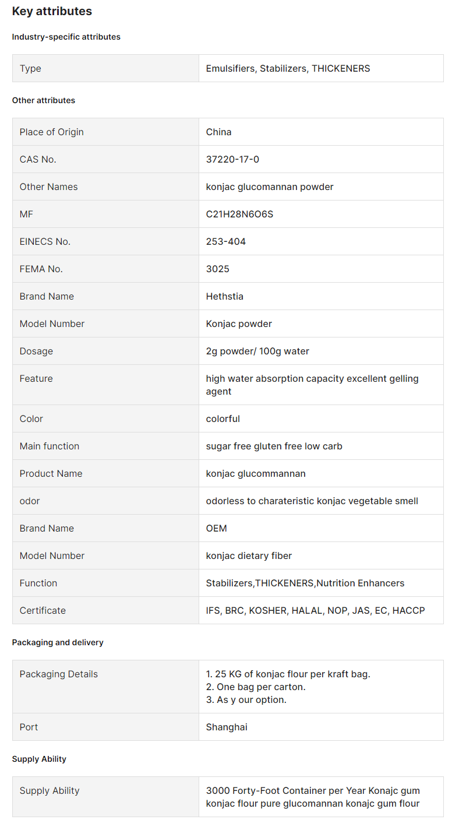Click the Supply Ability value text
The width and height of the screenshot is (459, 830).
pos(313,797)
